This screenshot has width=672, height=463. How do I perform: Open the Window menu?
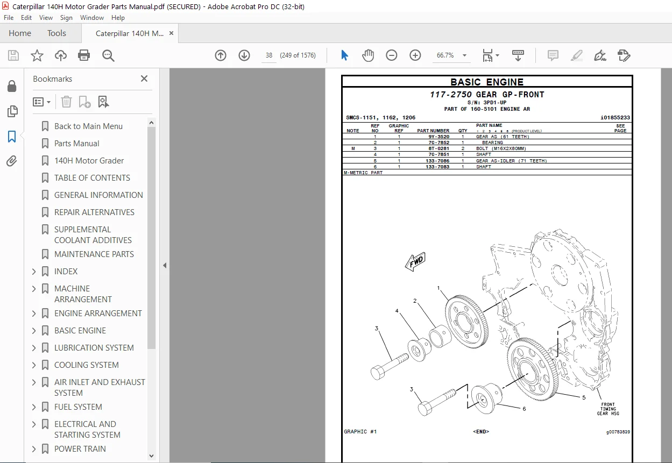(92, 18)
